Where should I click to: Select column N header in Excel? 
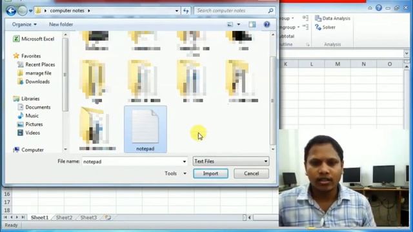363,64
